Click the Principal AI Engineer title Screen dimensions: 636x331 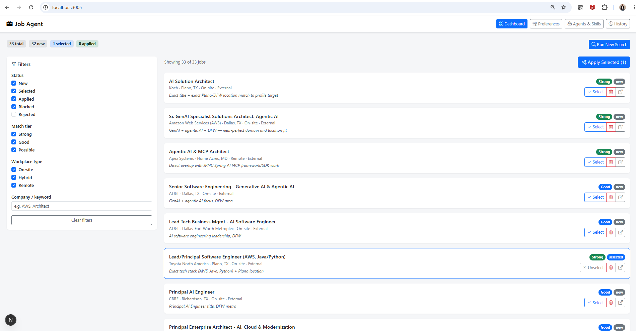(192, 292)
